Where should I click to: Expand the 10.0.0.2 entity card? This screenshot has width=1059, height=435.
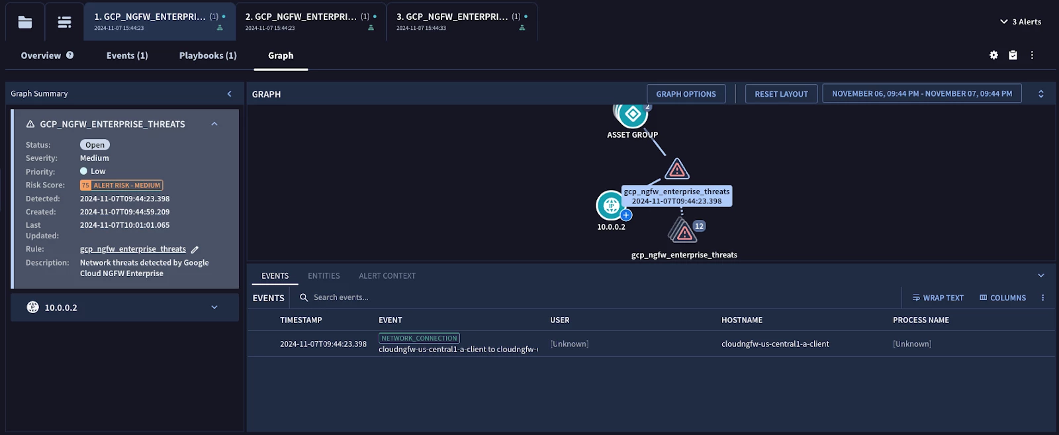pos(214,307)
